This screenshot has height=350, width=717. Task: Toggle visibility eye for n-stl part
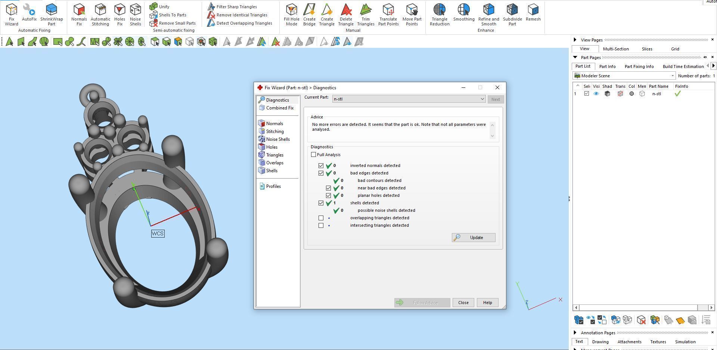596,94
